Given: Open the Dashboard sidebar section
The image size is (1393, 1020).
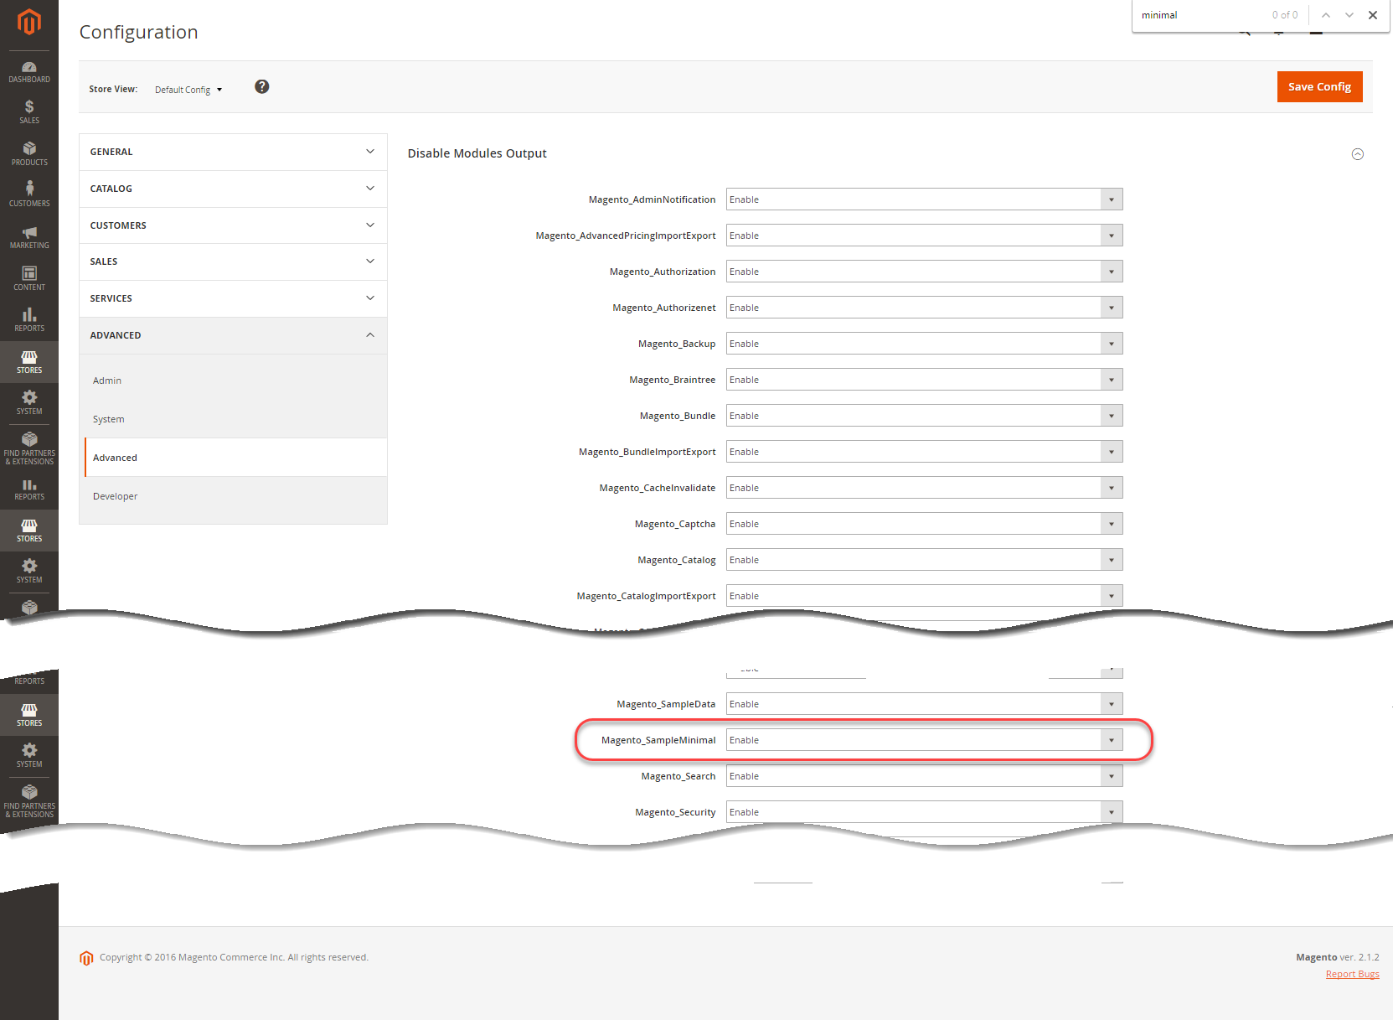Looking at the screenshot, I should click(29, 72).
